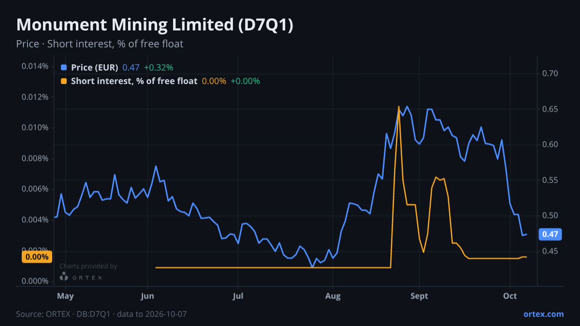Select the 'Price (EUR)' legend label
This screenshot has height=326, width=580.
tap(94, 68)
